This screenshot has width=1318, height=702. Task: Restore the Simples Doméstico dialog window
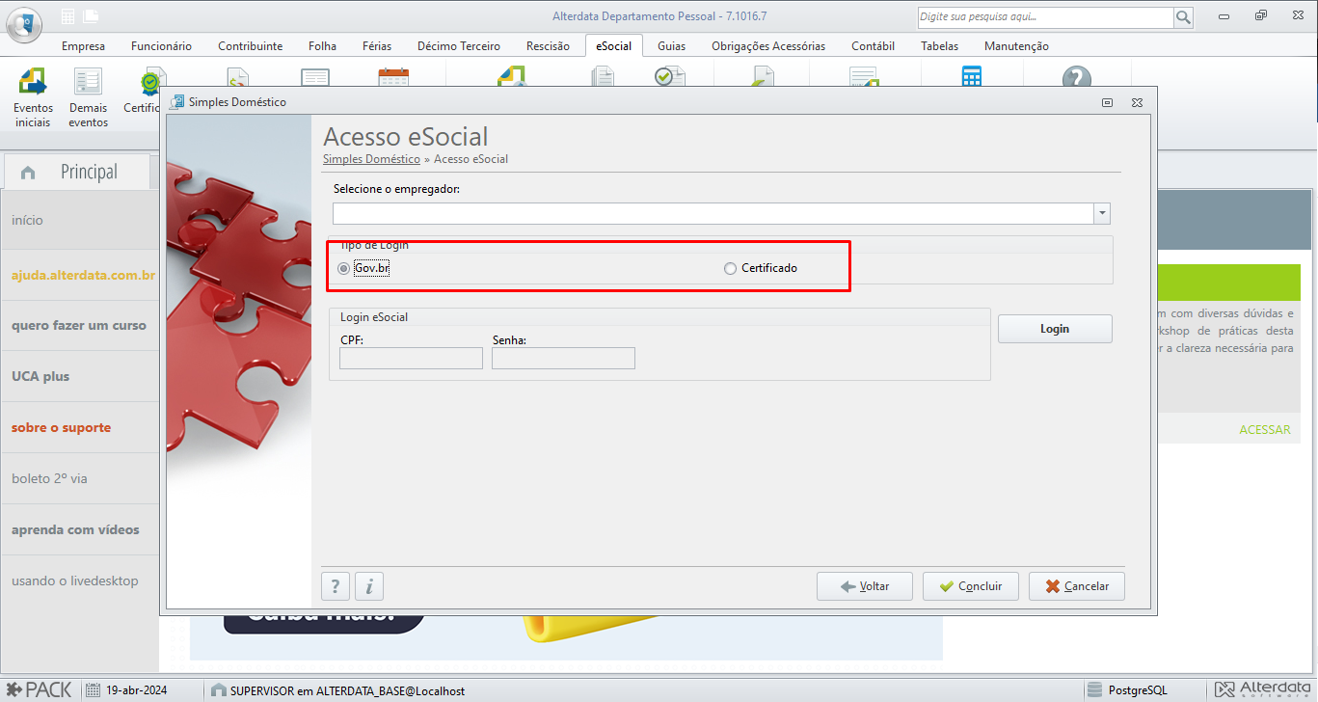(1107, 102)
